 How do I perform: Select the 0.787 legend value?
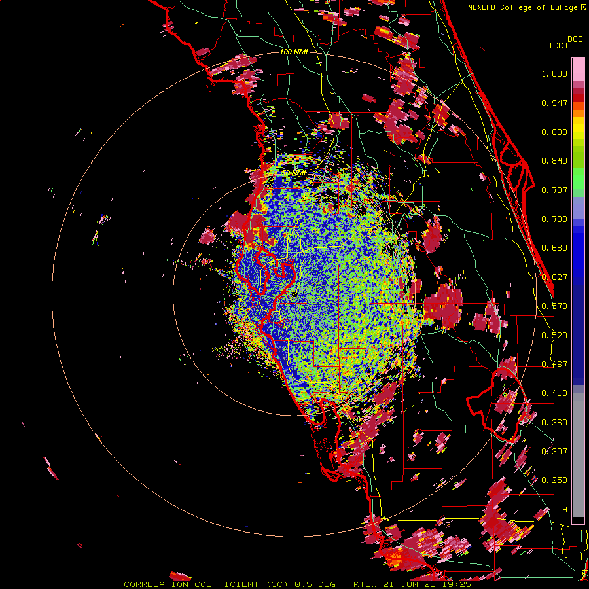point(554,190)
